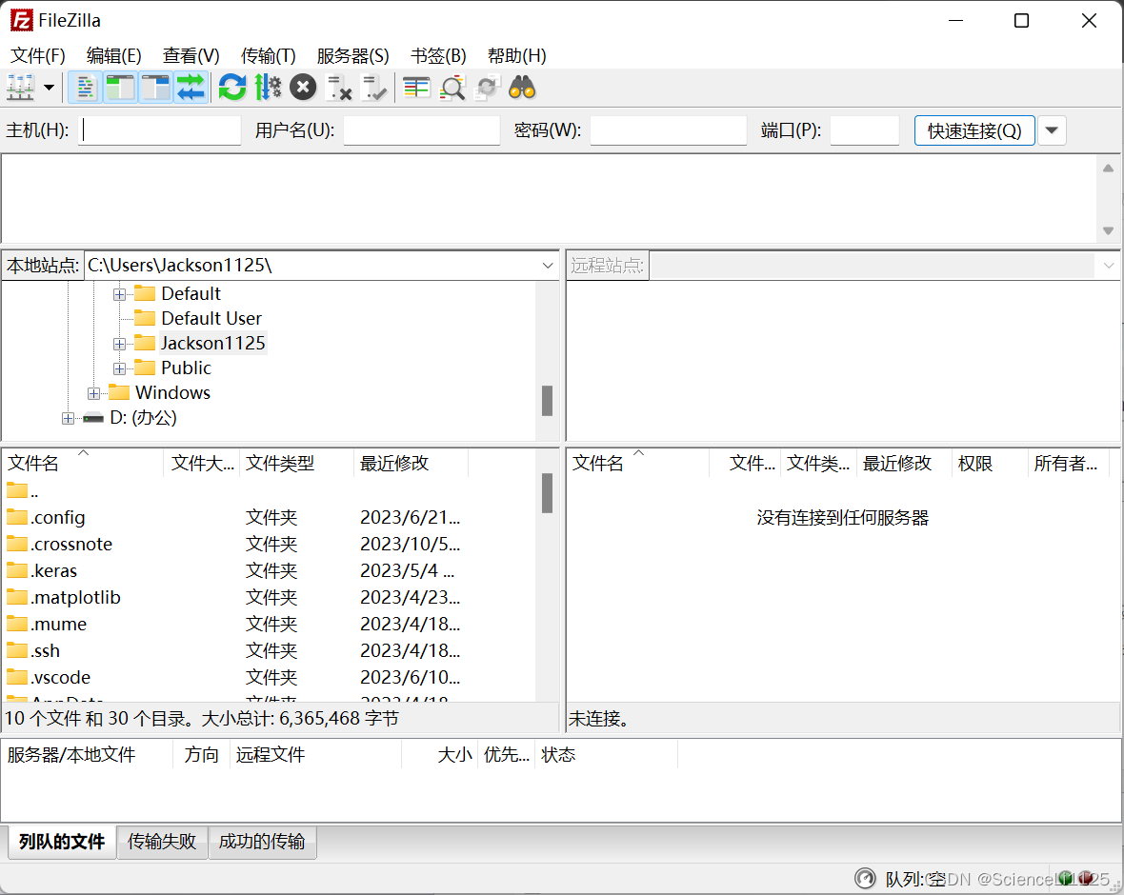Open quick connect history dropdown

coord(1052,130)
